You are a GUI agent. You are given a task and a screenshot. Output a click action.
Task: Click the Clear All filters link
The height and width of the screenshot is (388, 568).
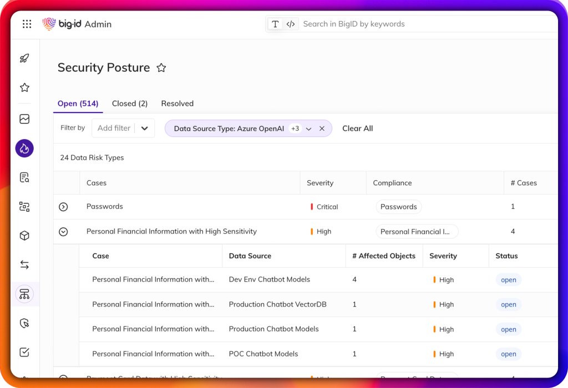point(357,128)
